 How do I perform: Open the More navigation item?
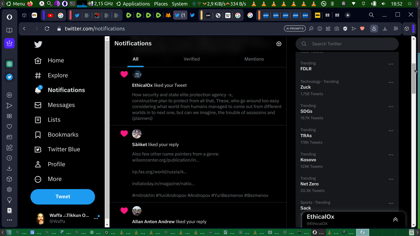pyautogui.click(x=48, y=179)
